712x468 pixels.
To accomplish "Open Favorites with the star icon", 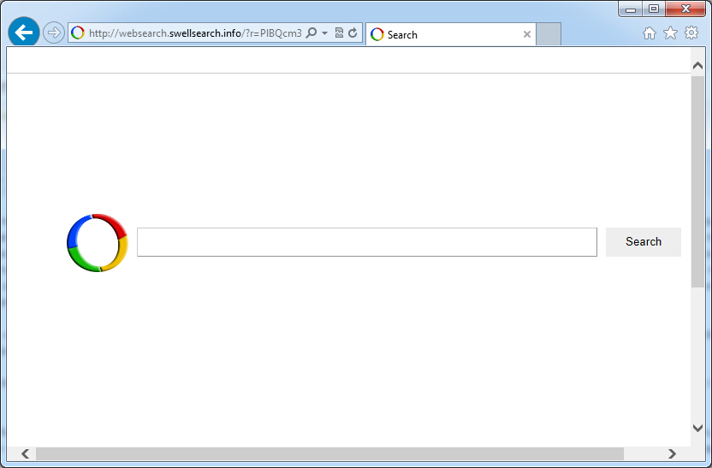I will [x=670, y=33].
